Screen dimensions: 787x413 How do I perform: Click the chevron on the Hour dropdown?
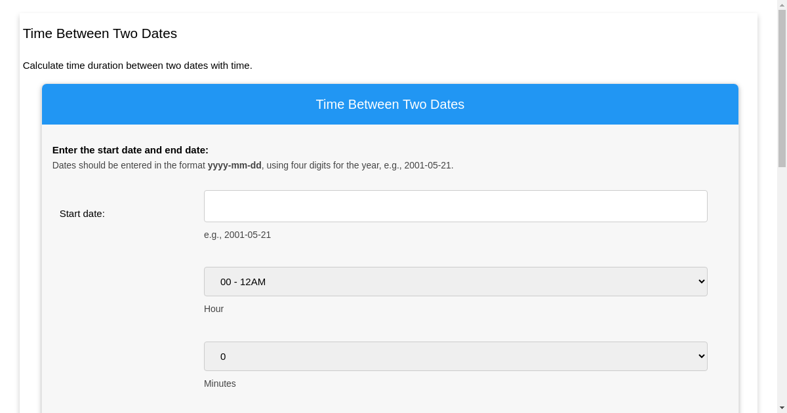point(699,281)
